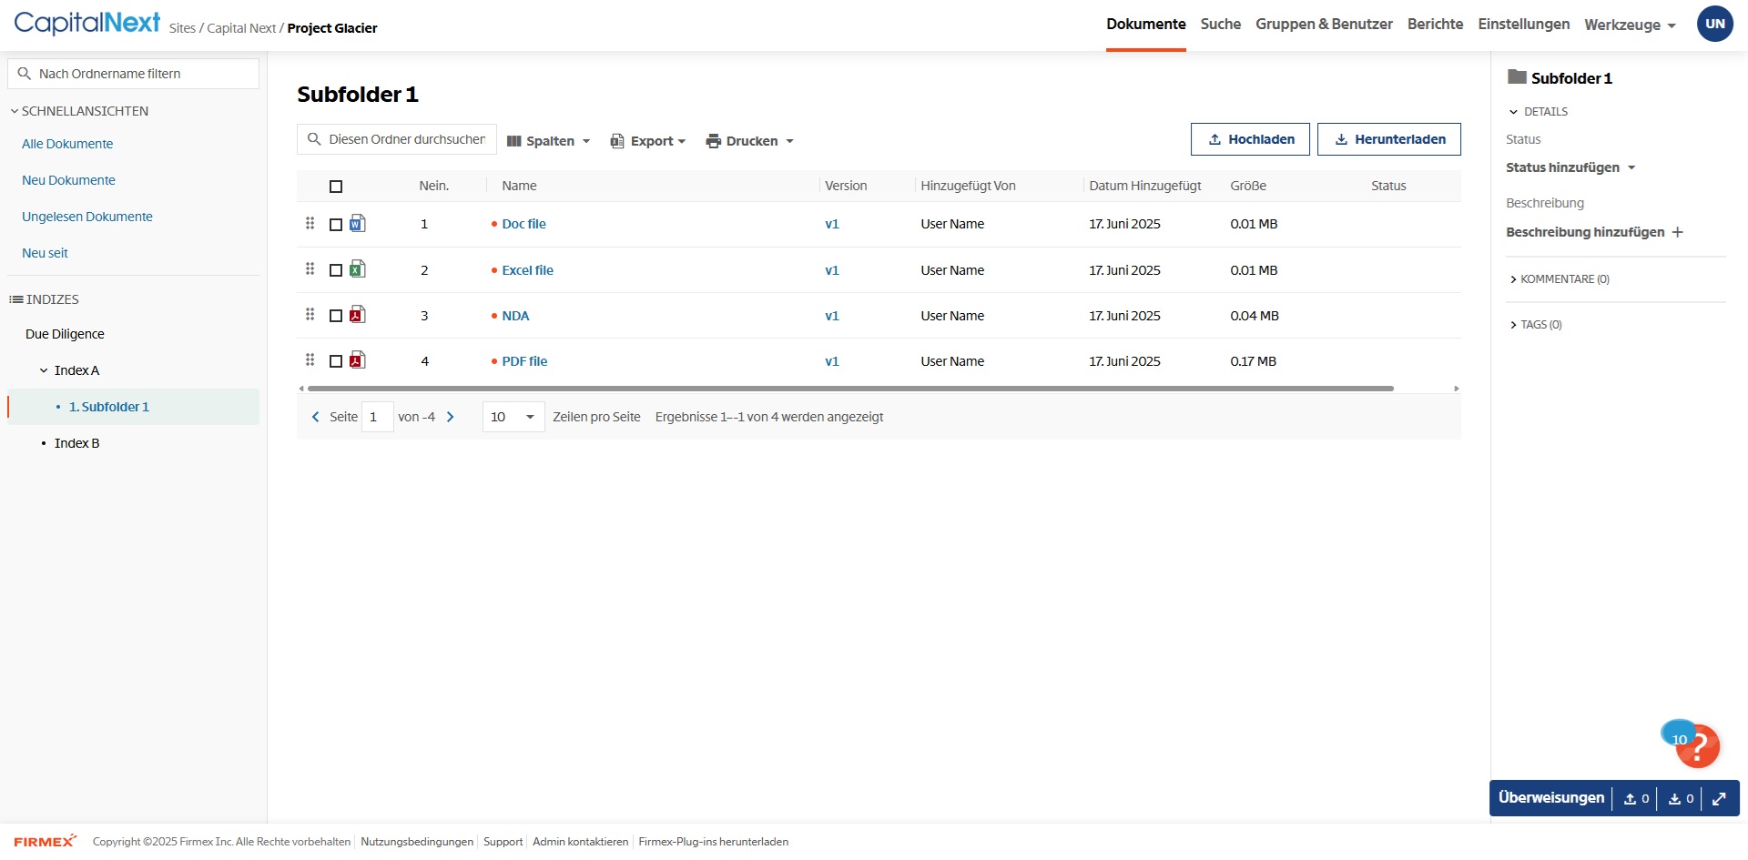
Task: Switch to the Suche tab
Action: pyautogui.click(x=1221, y=24)
